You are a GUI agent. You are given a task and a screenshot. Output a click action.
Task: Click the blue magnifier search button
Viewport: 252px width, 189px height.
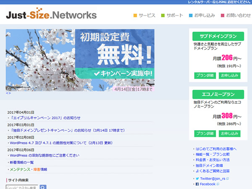(43, 187)
